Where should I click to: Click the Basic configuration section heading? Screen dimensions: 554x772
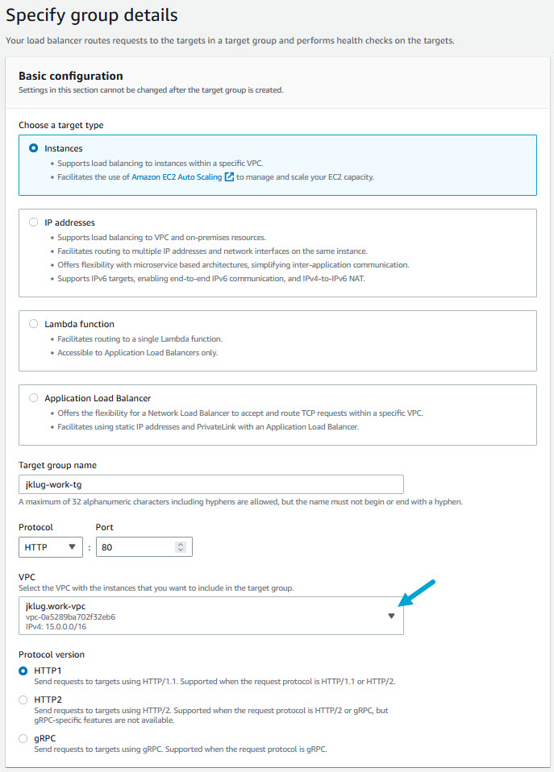pyautogui.click(x=73, y=76)
